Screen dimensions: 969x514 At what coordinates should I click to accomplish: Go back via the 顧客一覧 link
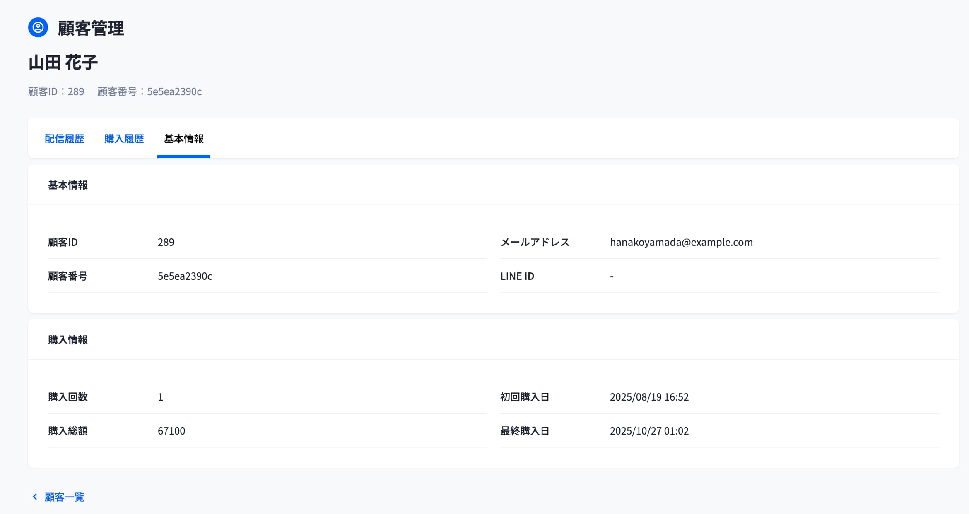pos(64,497)
